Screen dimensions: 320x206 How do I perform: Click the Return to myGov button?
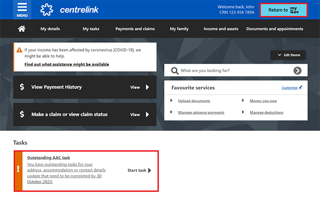tap(284, 10)
